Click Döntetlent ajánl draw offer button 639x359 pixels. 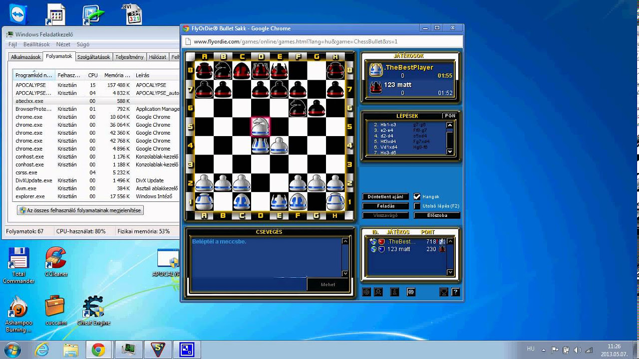pyautogui.click(x=385, y=196)
